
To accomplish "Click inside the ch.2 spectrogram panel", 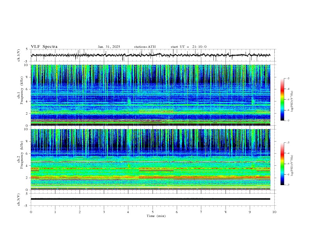I will pyautogui.click(x=151, y=159).
